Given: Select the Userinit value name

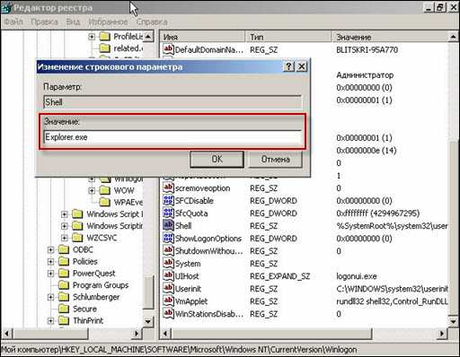Looking at the screenshot, I should pyautogui.click(x=188, y=289).
